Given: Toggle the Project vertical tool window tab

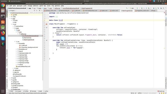Looking at the screenshot, I should [7, 13].
